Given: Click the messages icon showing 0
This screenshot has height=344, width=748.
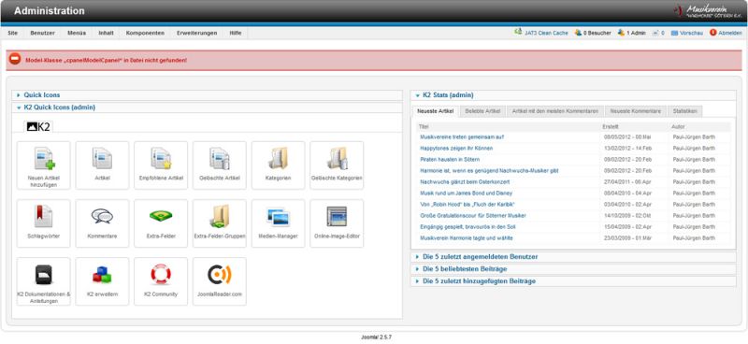Looking at the screenshot, I should [x=655, y=33].
